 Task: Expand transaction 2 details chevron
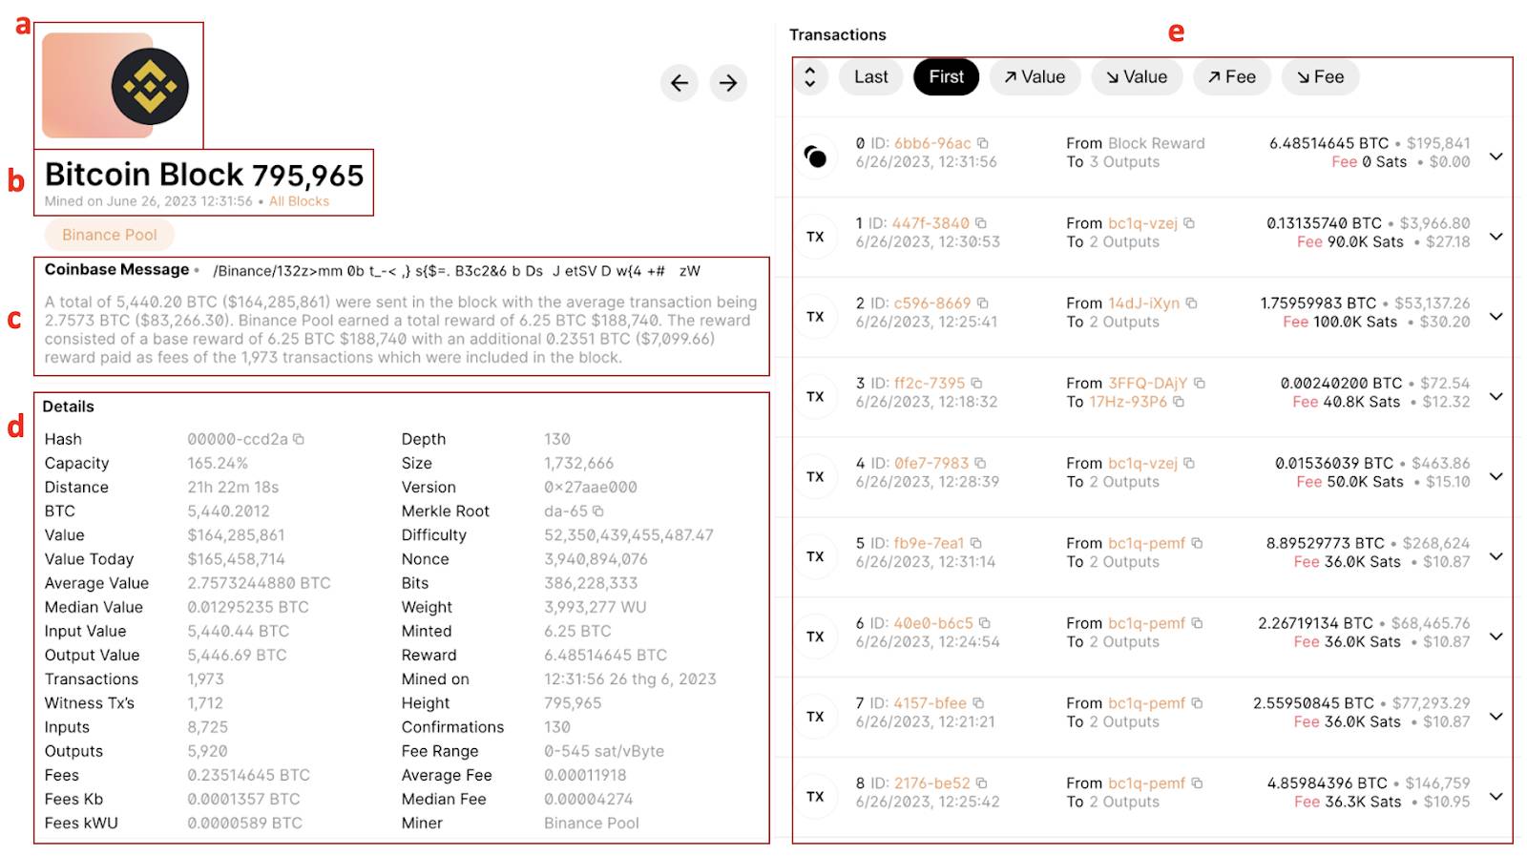(1496, 317)
